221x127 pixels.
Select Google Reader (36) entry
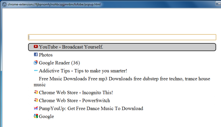point(59,63)
